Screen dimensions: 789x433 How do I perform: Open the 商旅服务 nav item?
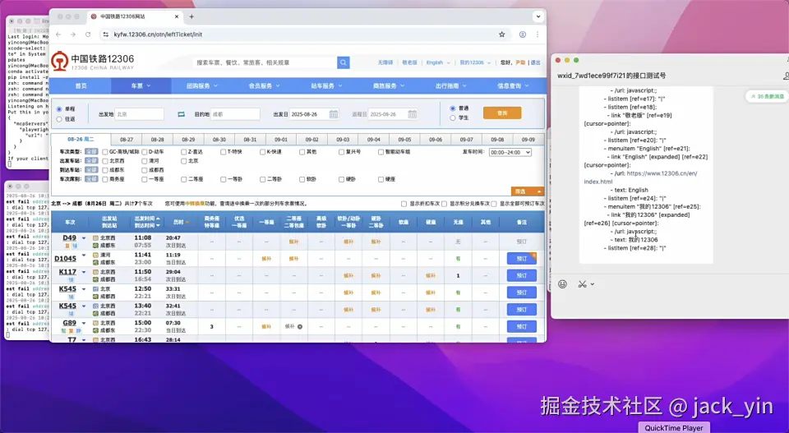pyautogui.click(x=389, y=86)
